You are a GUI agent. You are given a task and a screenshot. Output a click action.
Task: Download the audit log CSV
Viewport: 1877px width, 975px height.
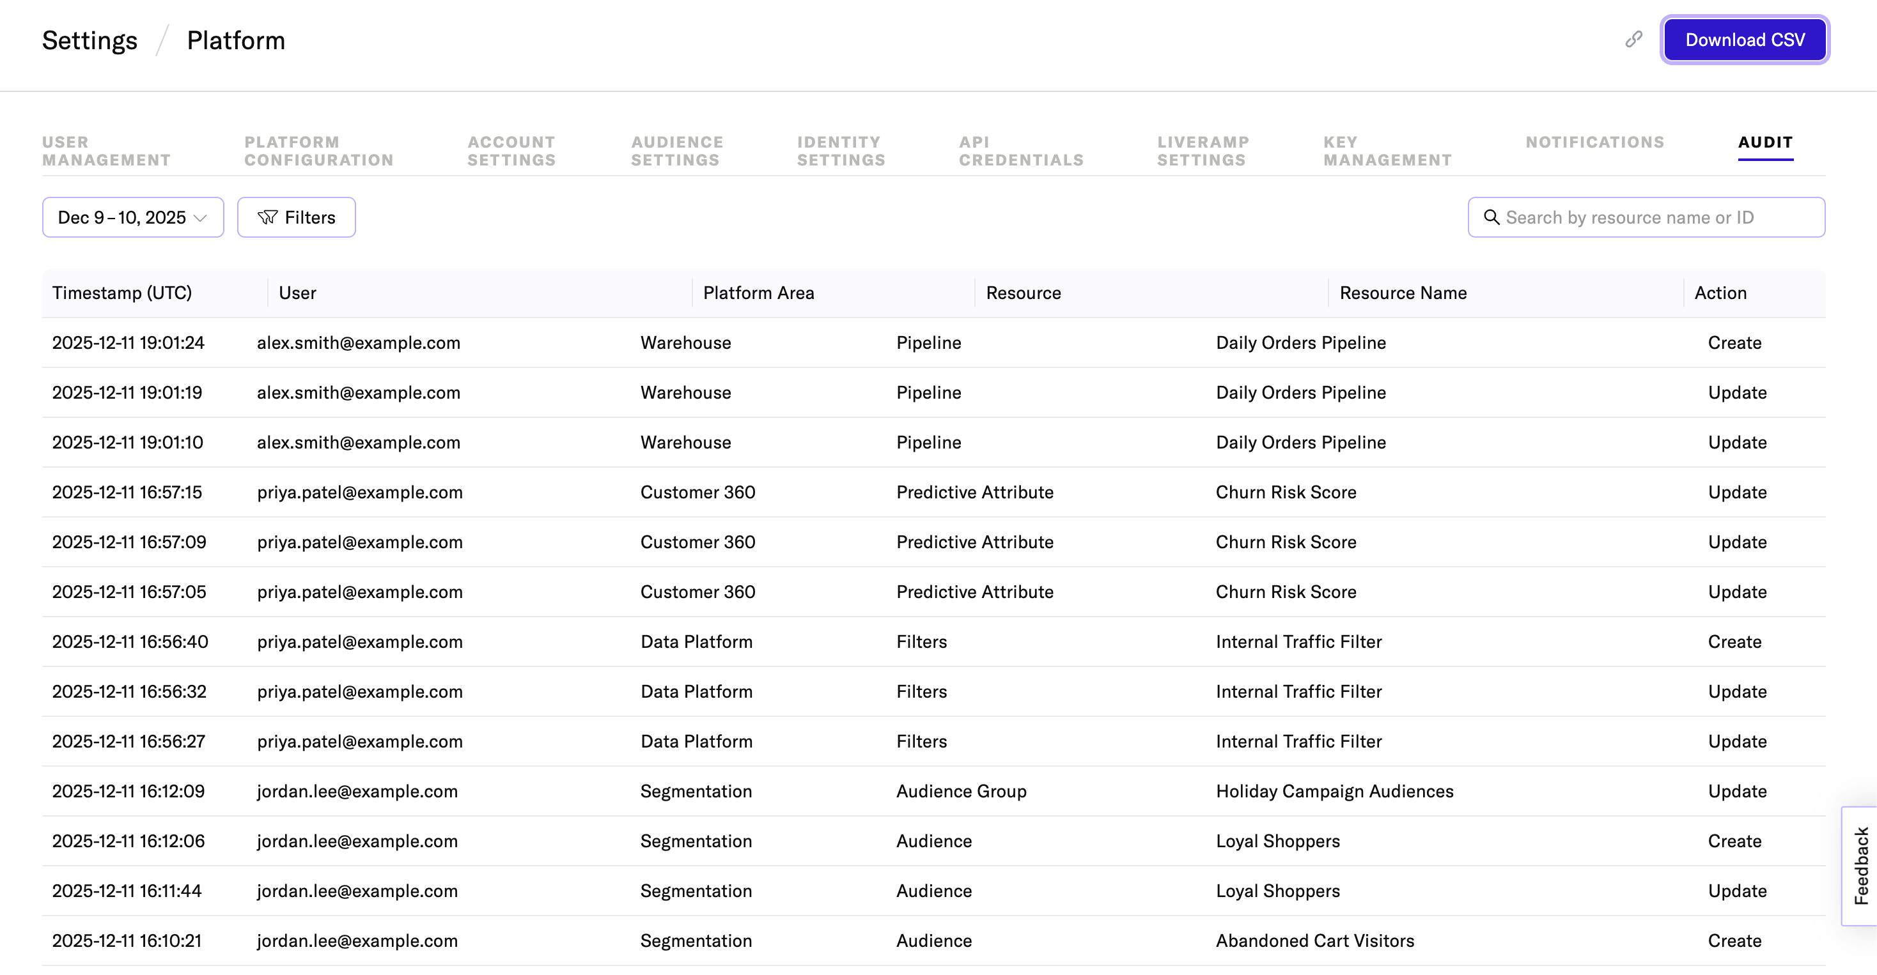[x=1745, y=40]
